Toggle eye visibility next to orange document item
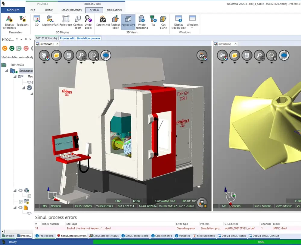The height and width of the screenshot is (245, 301). click(x=20, y=208)
